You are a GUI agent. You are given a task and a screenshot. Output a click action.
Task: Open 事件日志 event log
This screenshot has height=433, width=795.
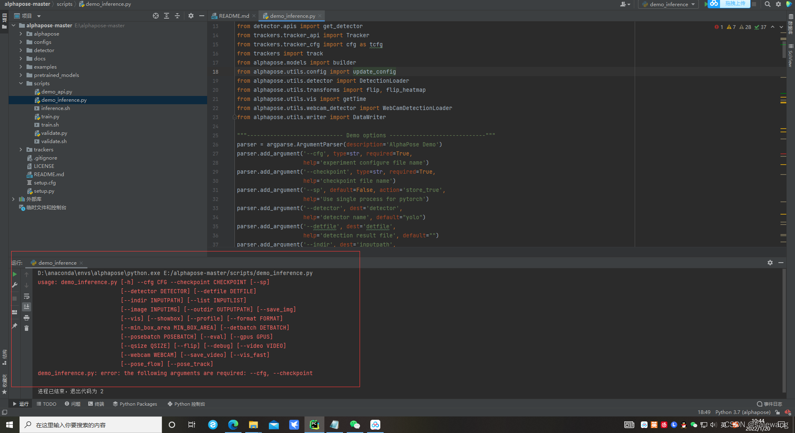pos(769,404)
